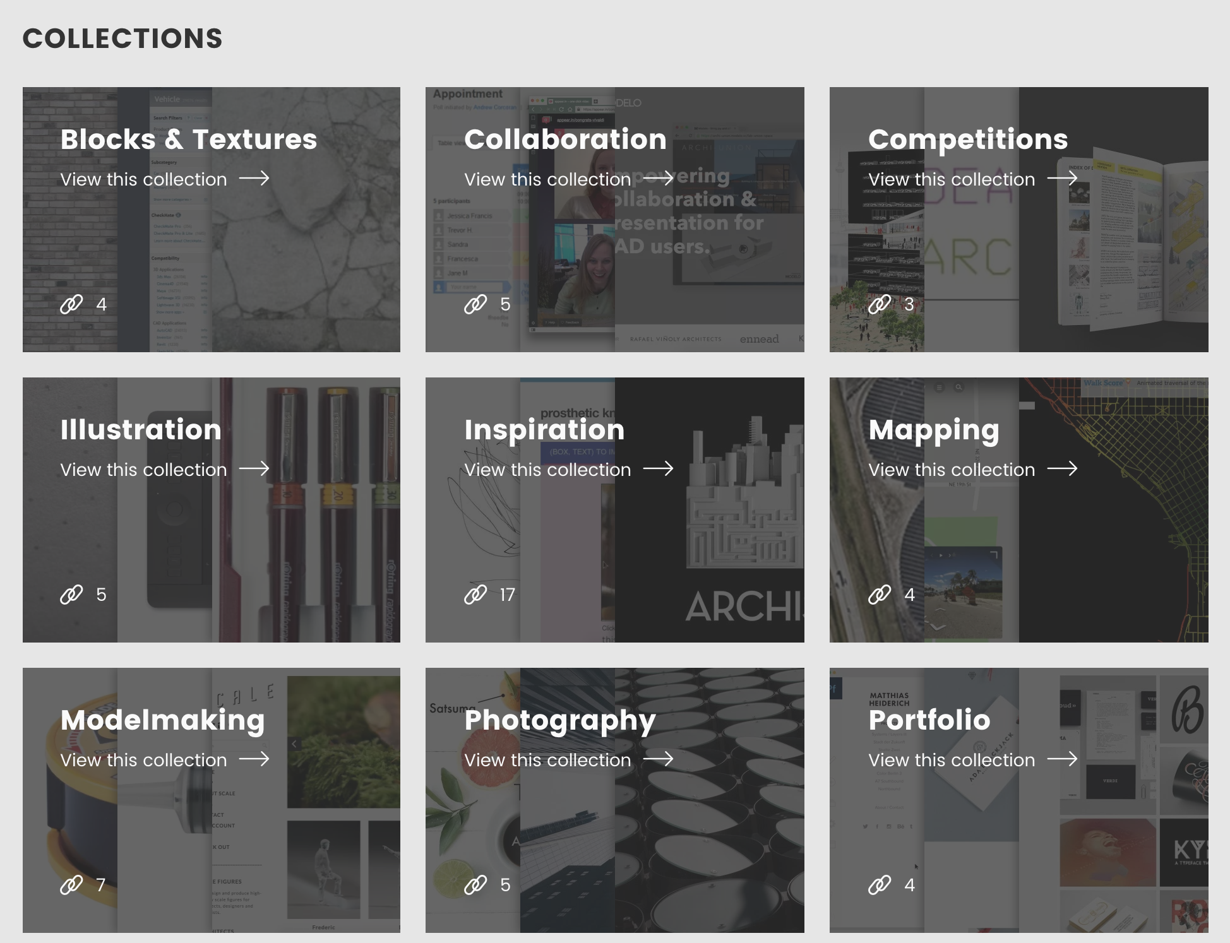Open the Photography collection
Image resolution: width=1230 pixels, height=943 pixels.
pyautogui.click(x=547, y=759)
